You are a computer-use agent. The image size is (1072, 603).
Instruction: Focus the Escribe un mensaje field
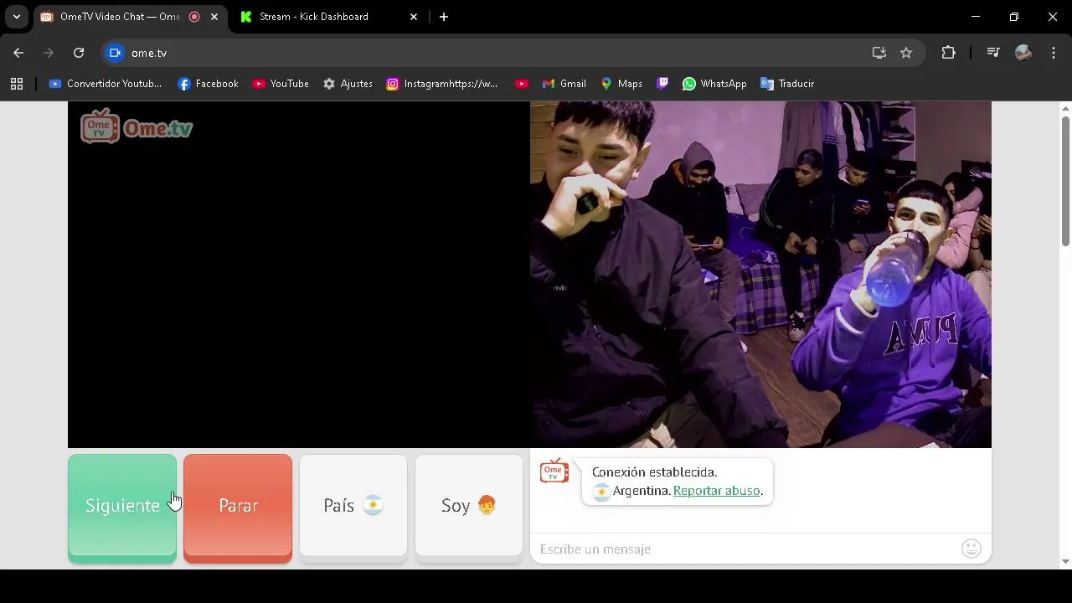tap(745, 549)
